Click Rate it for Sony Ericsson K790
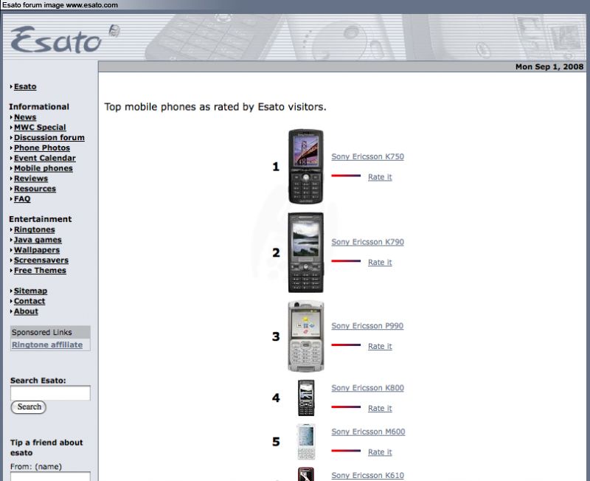590x481 pixels. click(x=380, y=263)
